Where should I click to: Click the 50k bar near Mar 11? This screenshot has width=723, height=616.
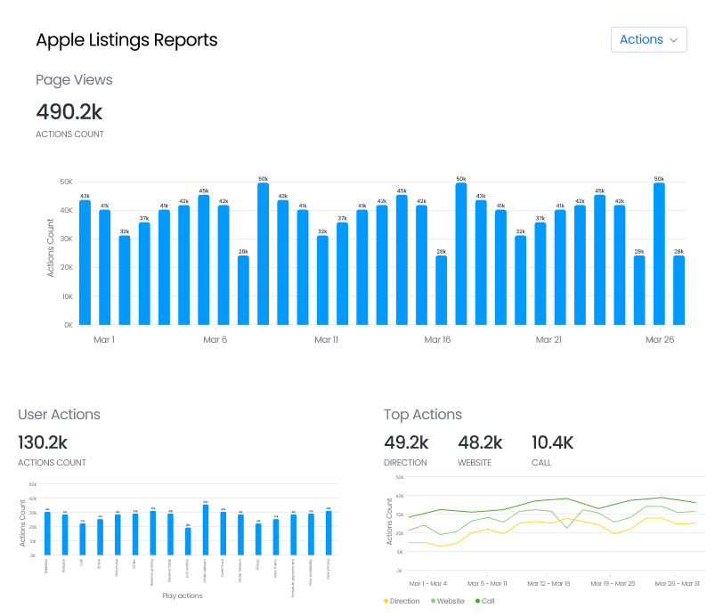[263, 254]
